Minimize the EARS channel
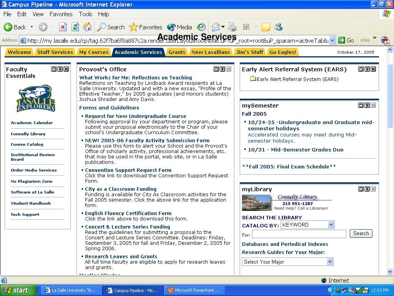 pyautogui.click(x=367, y=69)
